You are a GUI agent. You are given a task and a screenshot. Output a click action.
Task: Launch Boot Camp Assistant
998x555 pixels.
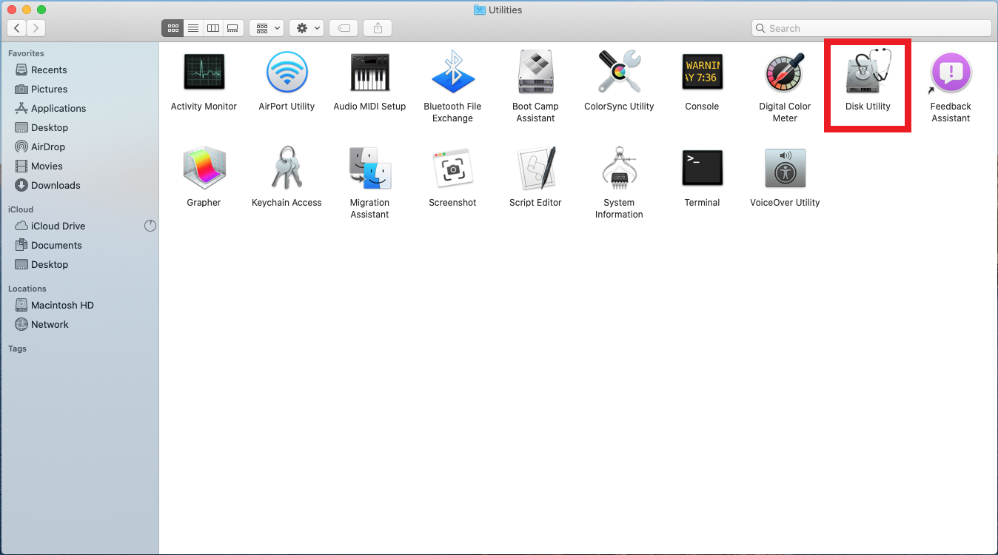click(535, 74)
